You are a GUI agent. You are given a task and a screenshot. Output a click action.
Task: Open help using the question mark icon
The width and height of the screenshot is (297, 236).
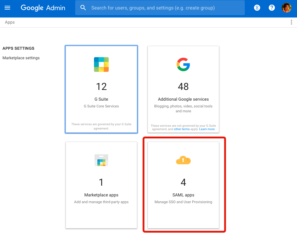click(x=272, y=8)
